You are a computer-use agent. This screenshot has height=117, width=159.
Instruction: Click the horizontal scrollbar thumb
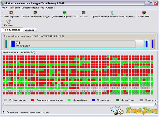click(x=67, y=104)
